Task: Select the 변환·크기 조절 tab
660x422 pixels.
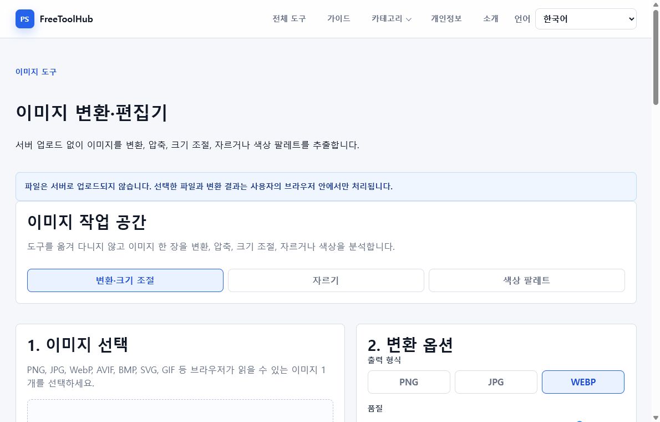Action: coord(125,280)
